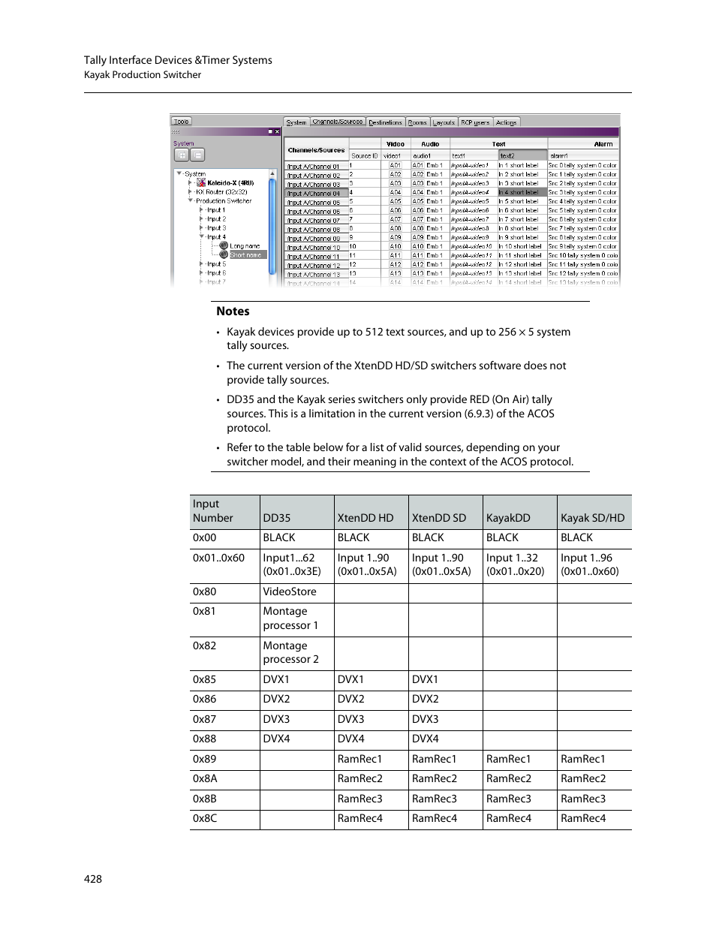This screenshot has width=716, height=927.
Task: Click the text1 column header
Action: click(x=474, y=155)
